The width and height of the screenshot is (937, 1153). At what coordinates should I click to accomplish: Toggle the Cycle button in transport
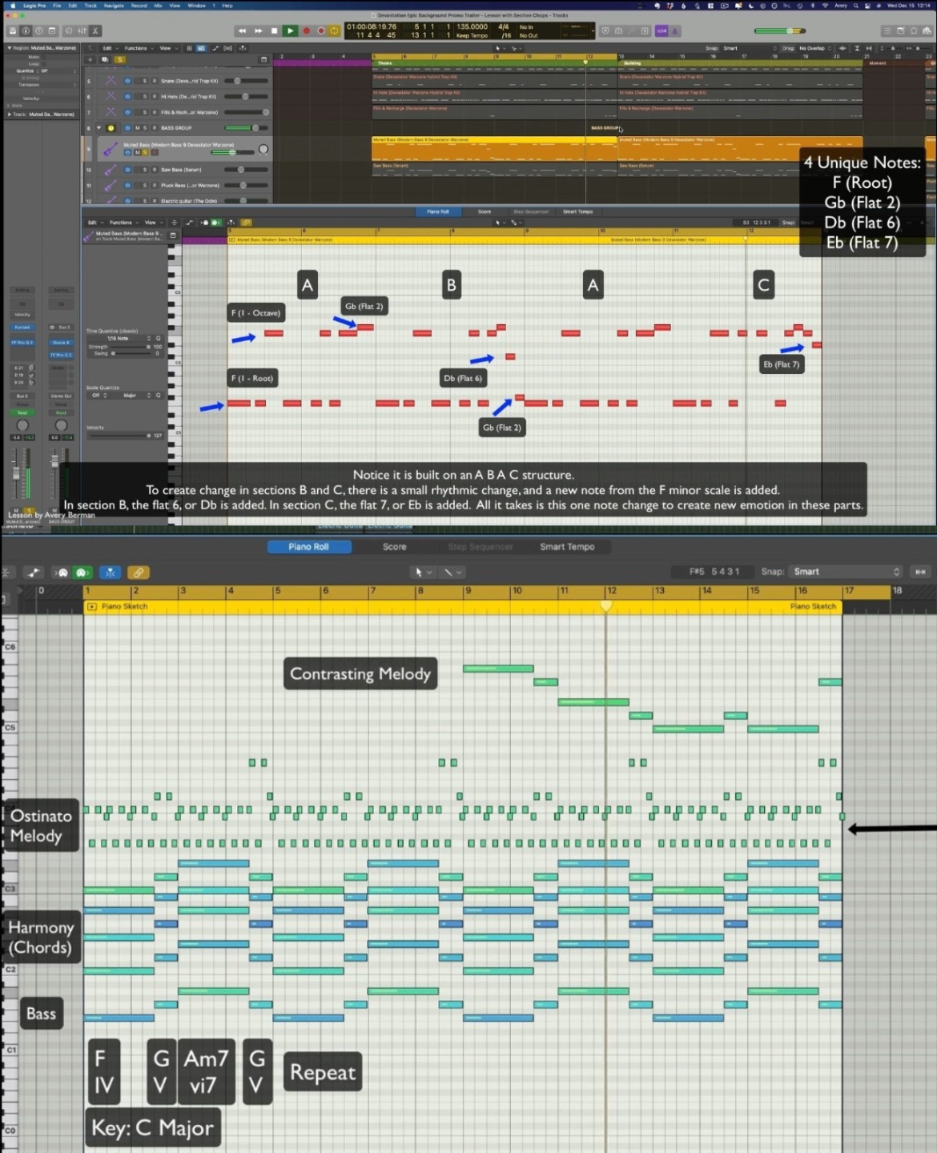coord(335,31)
